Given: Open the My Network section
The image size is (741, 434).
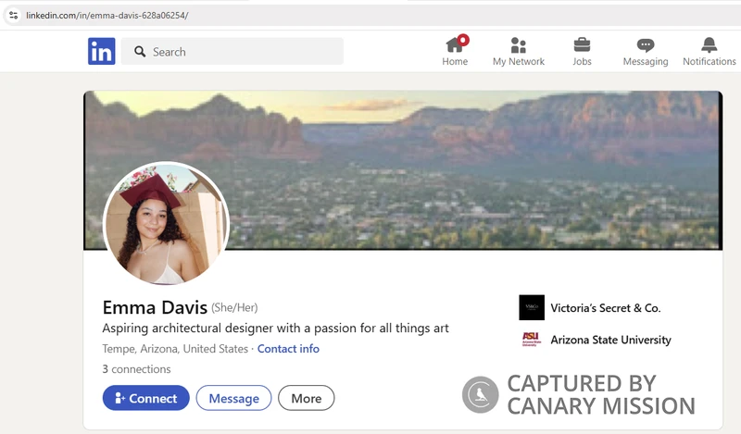Looking at the screenshot, I should point(519,51).
